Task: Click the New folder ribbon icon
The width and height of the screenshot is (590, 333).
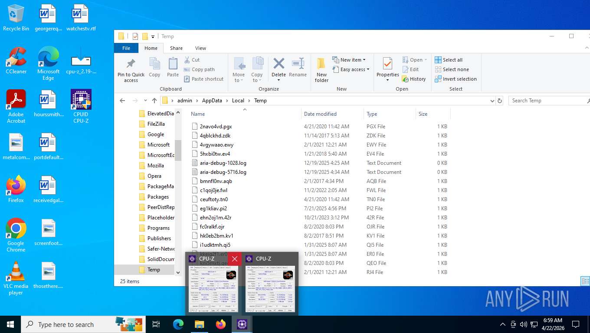Action: click(321, 69)
